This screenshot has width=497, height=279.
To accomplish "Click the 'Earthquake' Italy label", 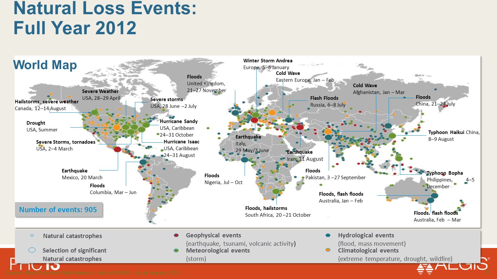I will (x=248, y=137).
